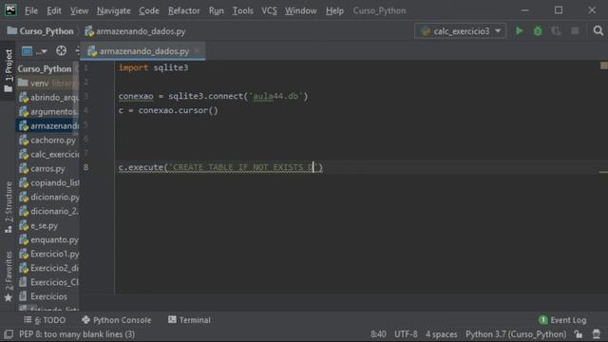Open the run configuration dropdown calc_exercicio3
The width and height of the screenshot is (608, 342).
(460, 31)
